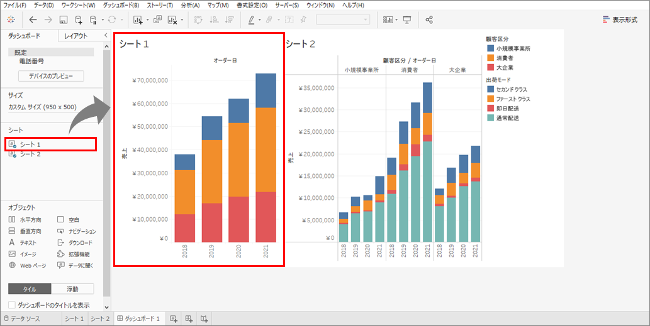Open the ファイル(F) menu

[x=15, y=5]
